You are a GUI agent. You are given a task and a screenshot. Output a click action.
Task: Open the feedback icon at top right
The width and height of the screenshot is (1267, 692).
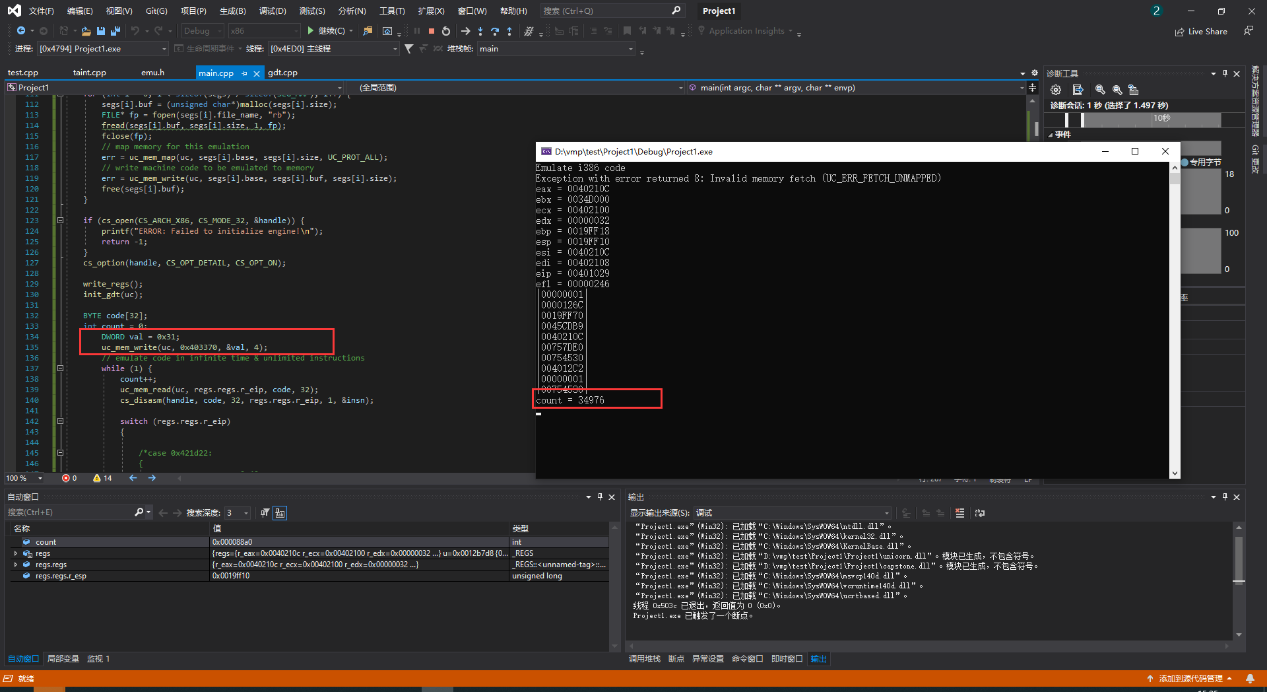tap(1249, 31)
